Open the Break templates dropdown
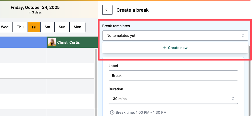The width and height of the screenshot is (252, 116). (x=175, y=36)
